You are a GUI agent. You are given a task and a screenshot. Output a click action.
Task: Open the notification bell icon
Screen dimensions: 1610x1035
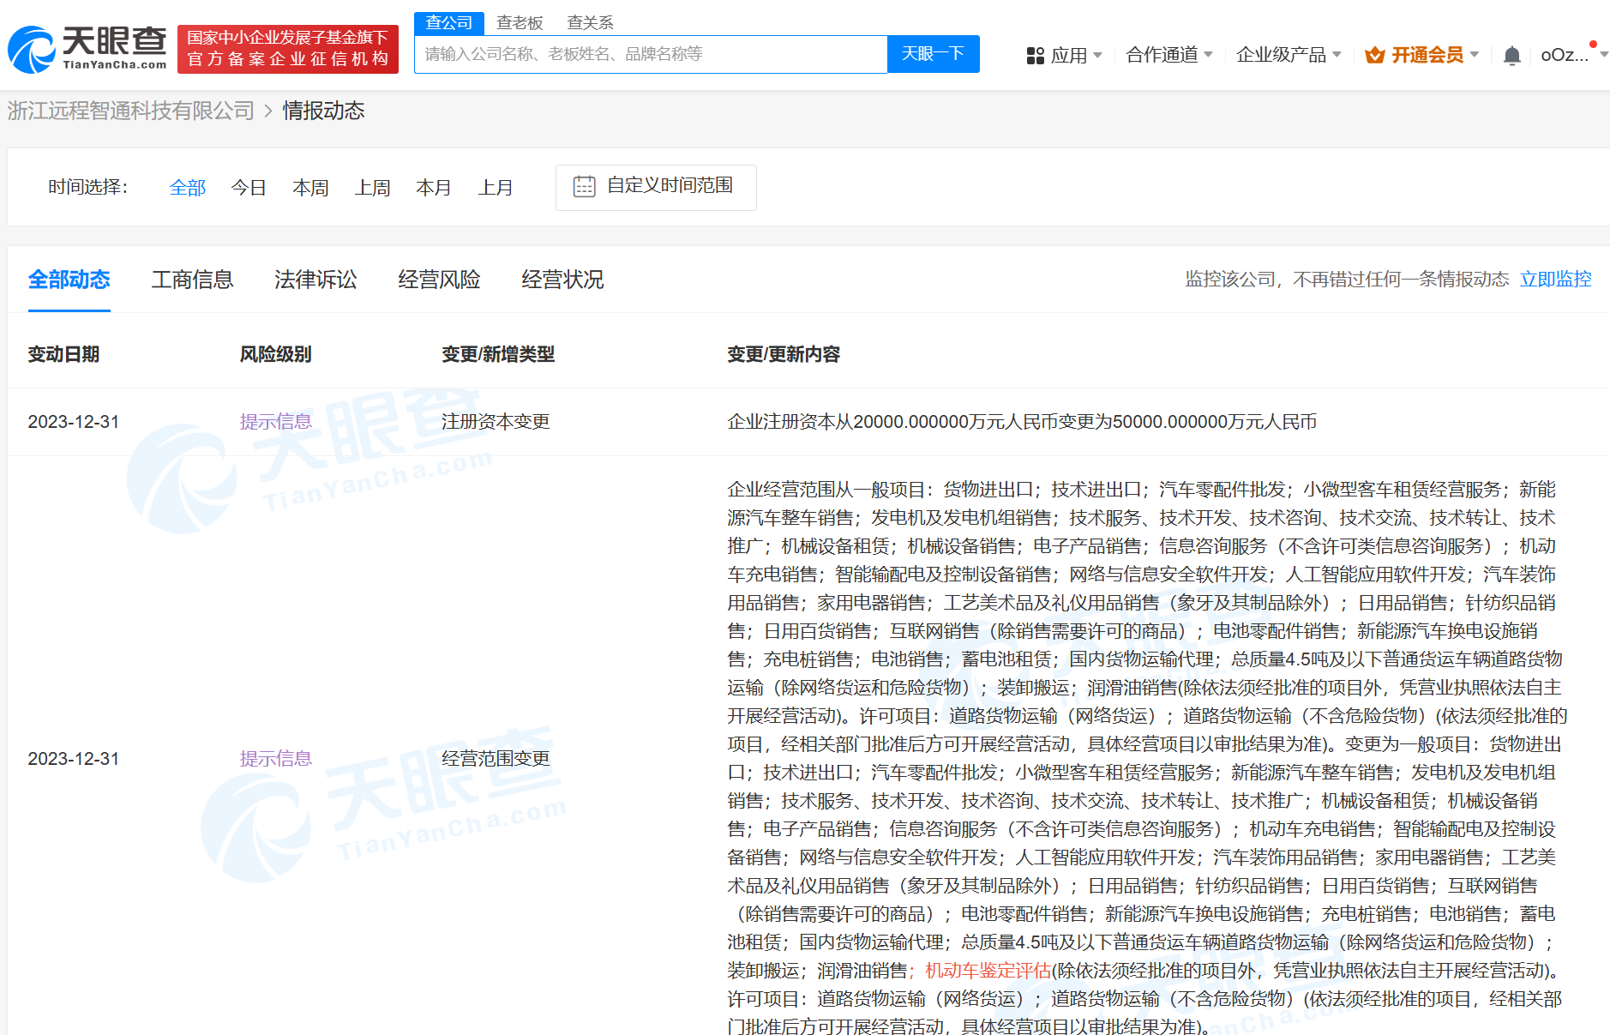click(1511, 56)
